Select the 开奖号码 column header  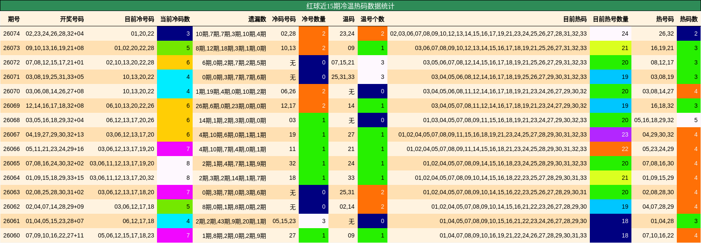72,19
